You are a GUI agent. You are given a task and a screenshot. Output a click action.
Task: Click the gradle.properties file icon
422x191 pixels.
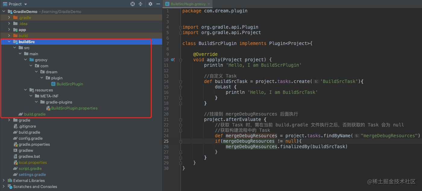pos(15,144)
